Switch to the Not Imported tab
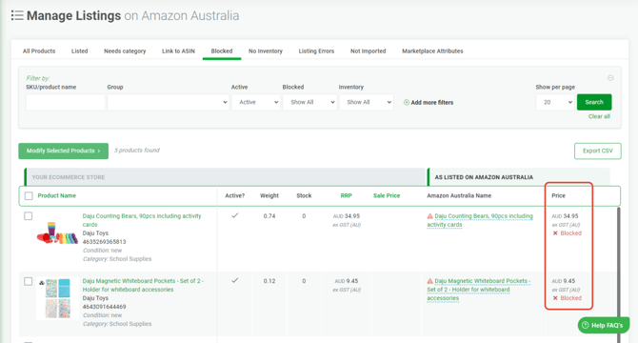The width and height of the screenshot is (638, 343). point(368,50)
